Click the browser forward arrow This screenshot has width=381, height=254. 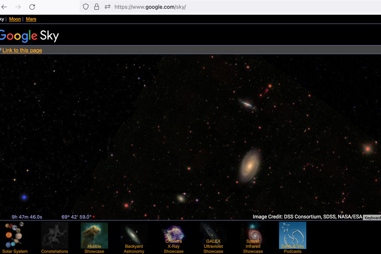point(18,7)
